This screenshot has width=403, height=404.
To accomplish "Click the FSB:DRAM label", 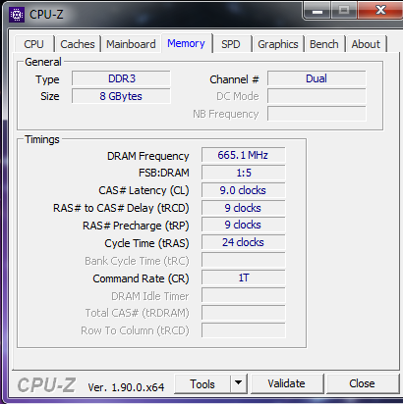I will [x=164, y=173].
